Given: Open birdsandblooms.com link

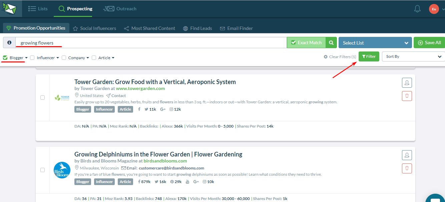Looking at the screenshot, I should pos(165,161).
